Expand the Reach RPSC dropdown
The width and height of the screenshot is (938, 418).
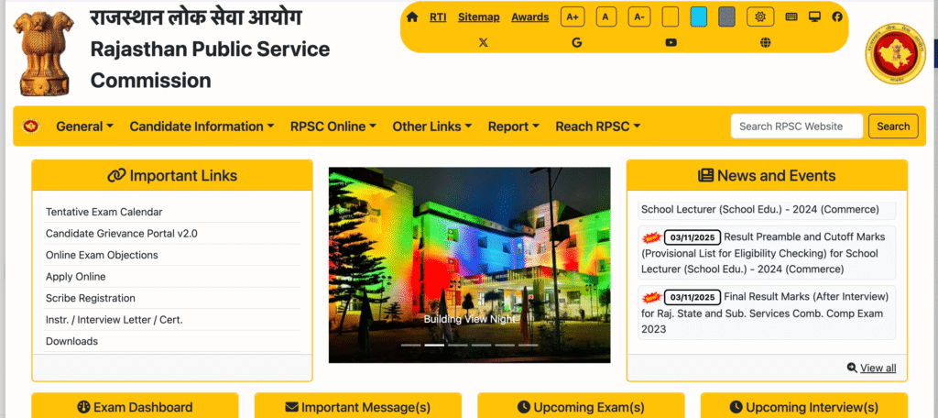point(598,126)
